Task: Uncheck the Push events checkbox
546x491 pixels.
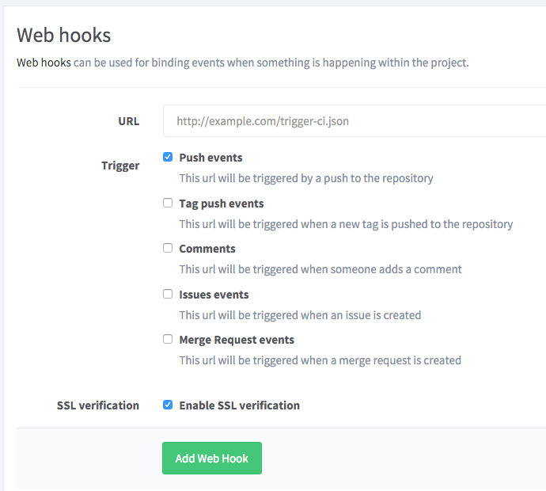Action: (168, 157)
